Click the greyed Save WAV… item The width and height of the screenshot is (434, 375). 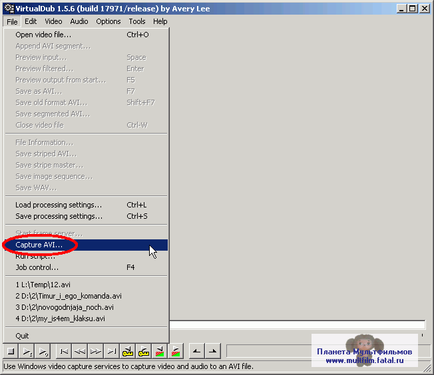[x=87, y=187]
